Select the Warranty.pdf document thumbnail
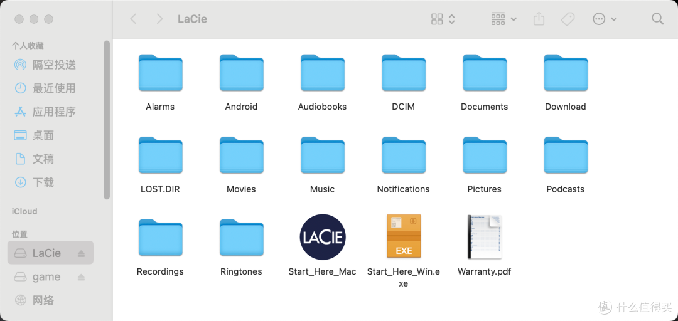The height and width of the screenshot is (321, 678). coord(485,237)
